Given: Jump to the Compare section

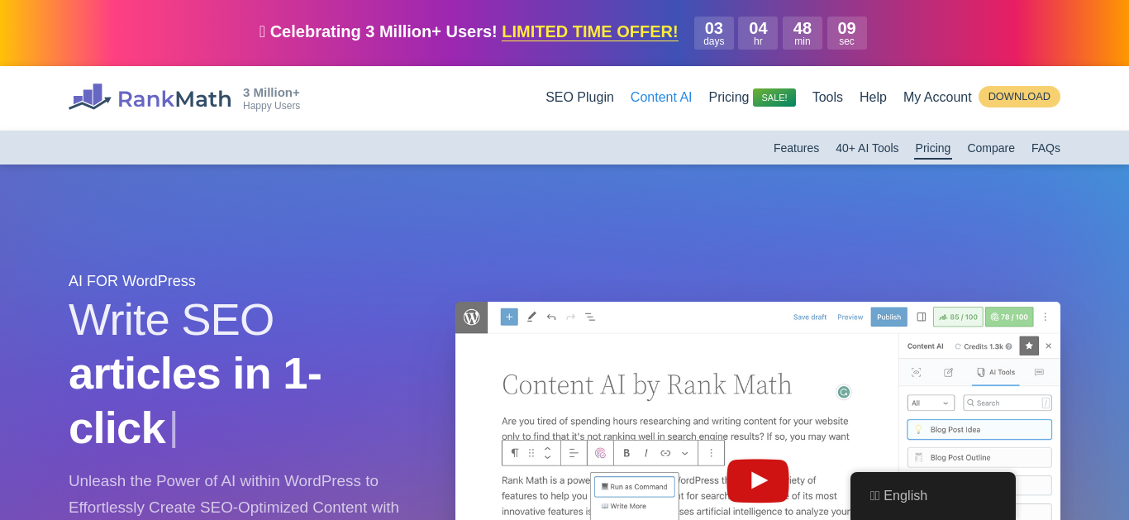Looking at the screenshot, I should 991,148.
